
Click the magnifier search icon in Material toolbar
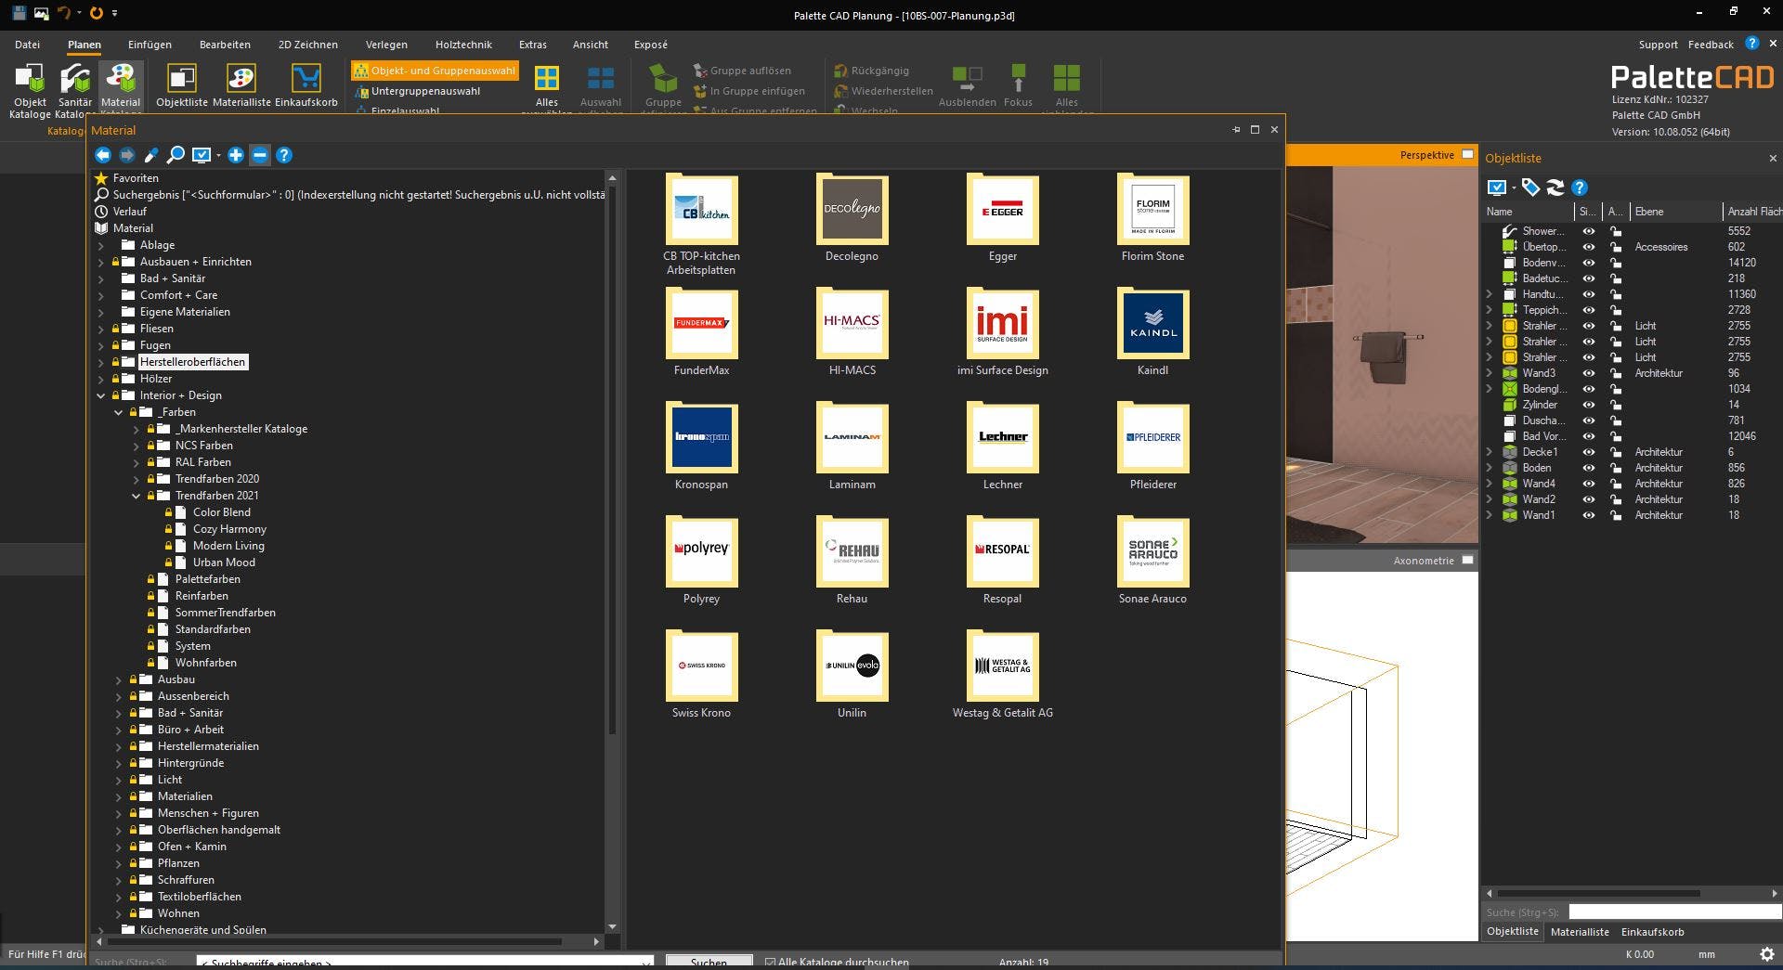(x=176, y=155)
